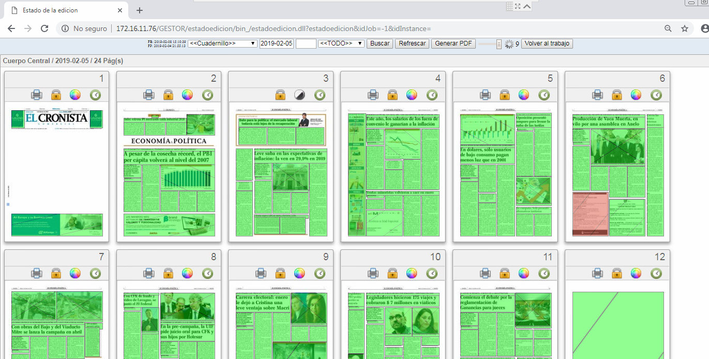
Task: Open the page 2 Economía & Política thumbnail
Action: pyautogui.click(x=169, y=172)
